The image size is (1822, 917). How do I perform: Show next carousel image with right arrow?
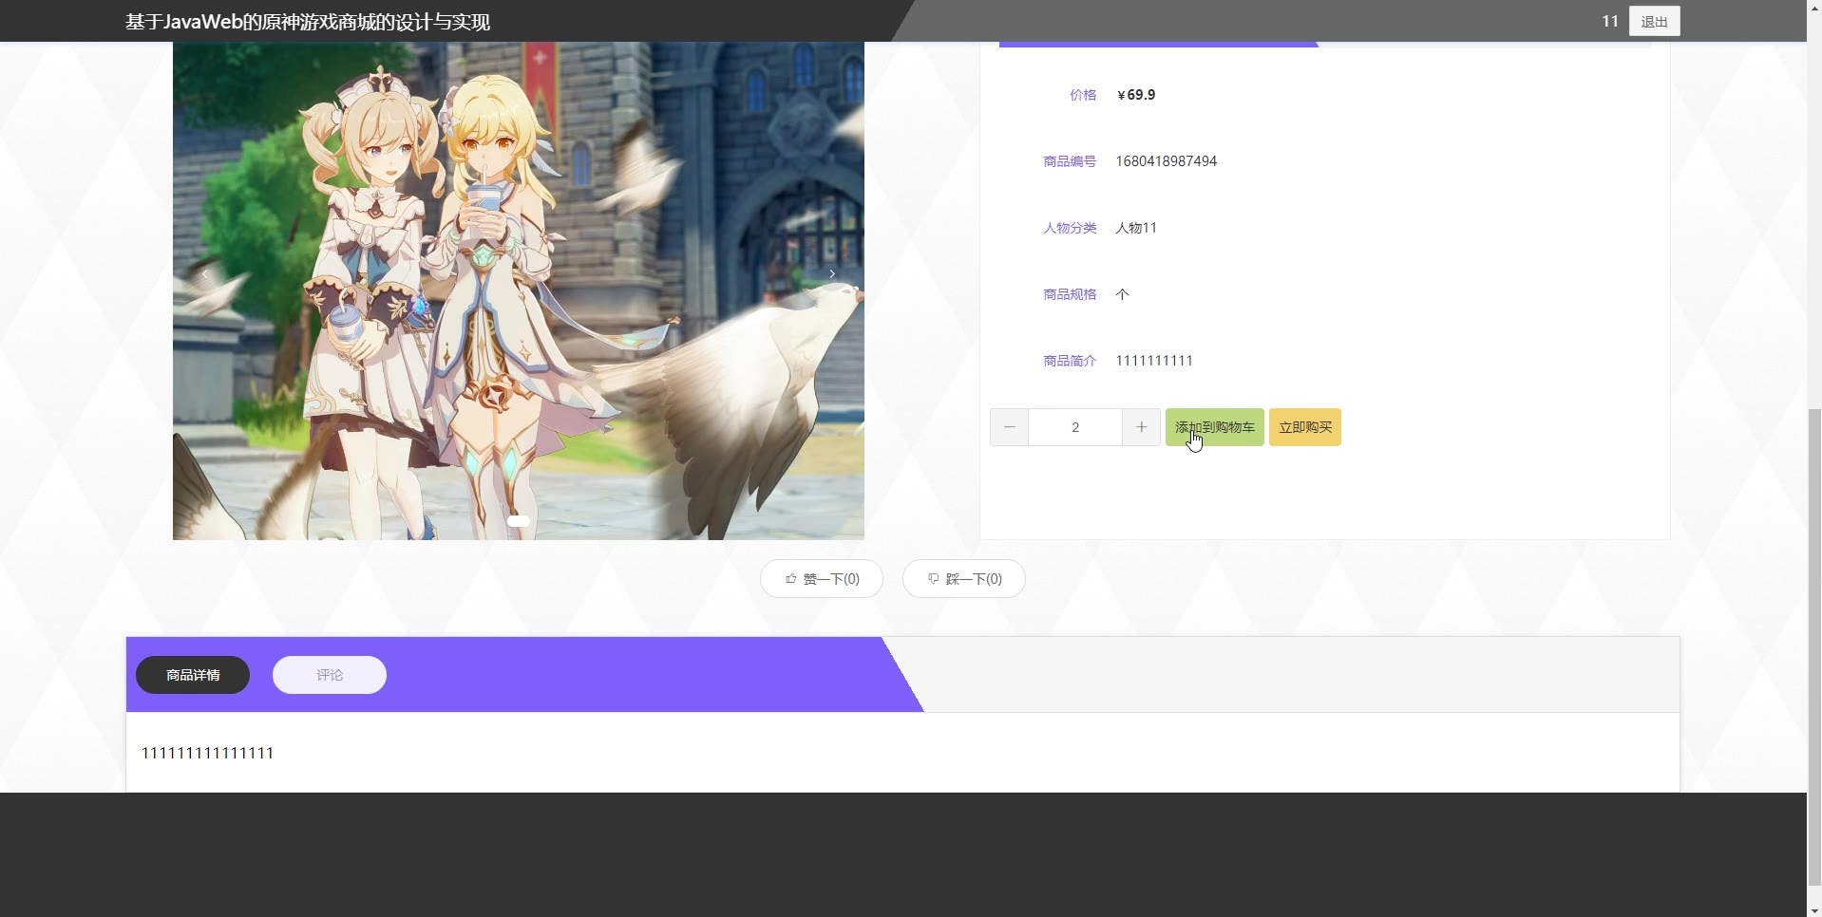pos(832,273)
